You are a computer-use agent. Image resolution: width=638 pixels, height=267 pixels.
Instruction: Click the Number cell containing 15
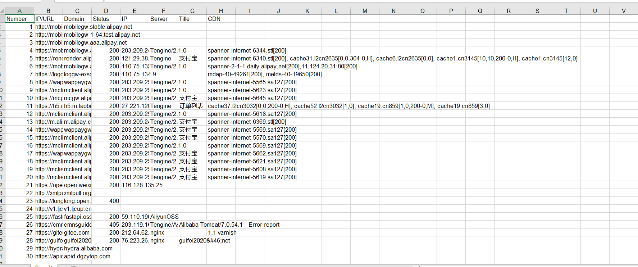(x=19, y=137)
